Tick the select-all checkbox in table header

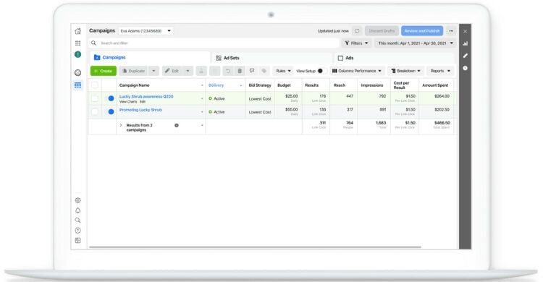(x=95, y=85)
